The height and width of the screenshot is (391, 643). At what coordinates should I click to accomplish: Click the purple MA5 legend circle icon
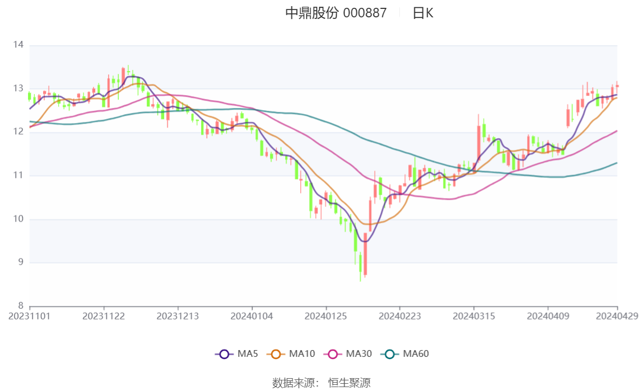(224, 354)
